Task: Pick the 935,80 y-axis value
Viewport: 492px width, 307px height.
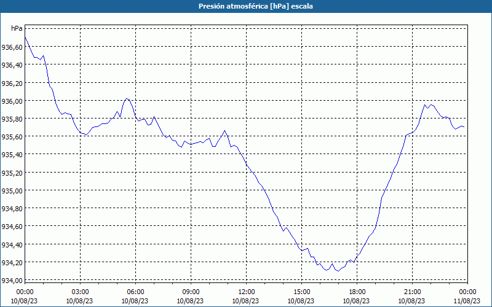Action: point(12,119)
